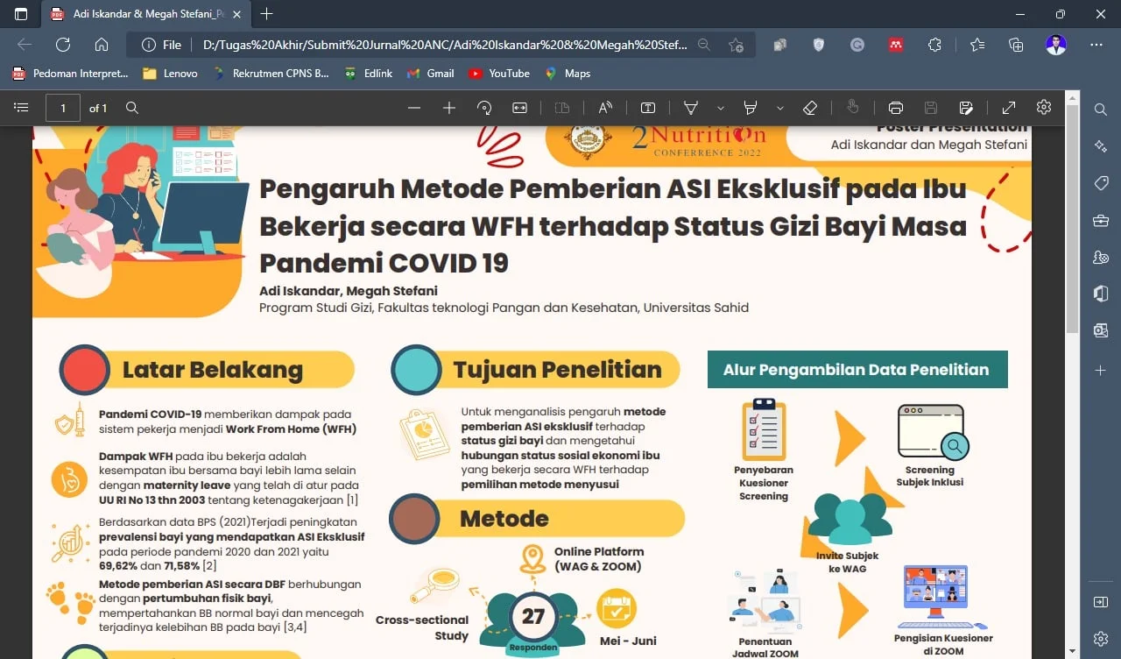This screenshot has width=1121, height=659.
Task: Open the sidebar Copilot sparkle icon
Action: (1101, 146)
